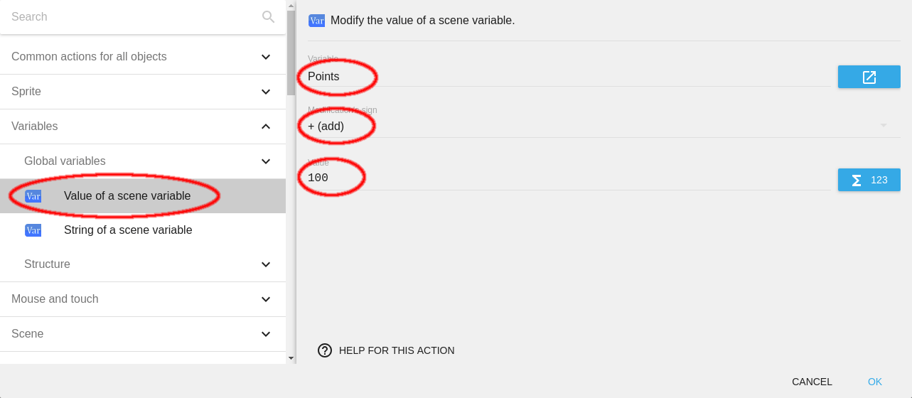Confirm the action with OK
This screenshot has height=398, width=912.
(x=874, y=382)
